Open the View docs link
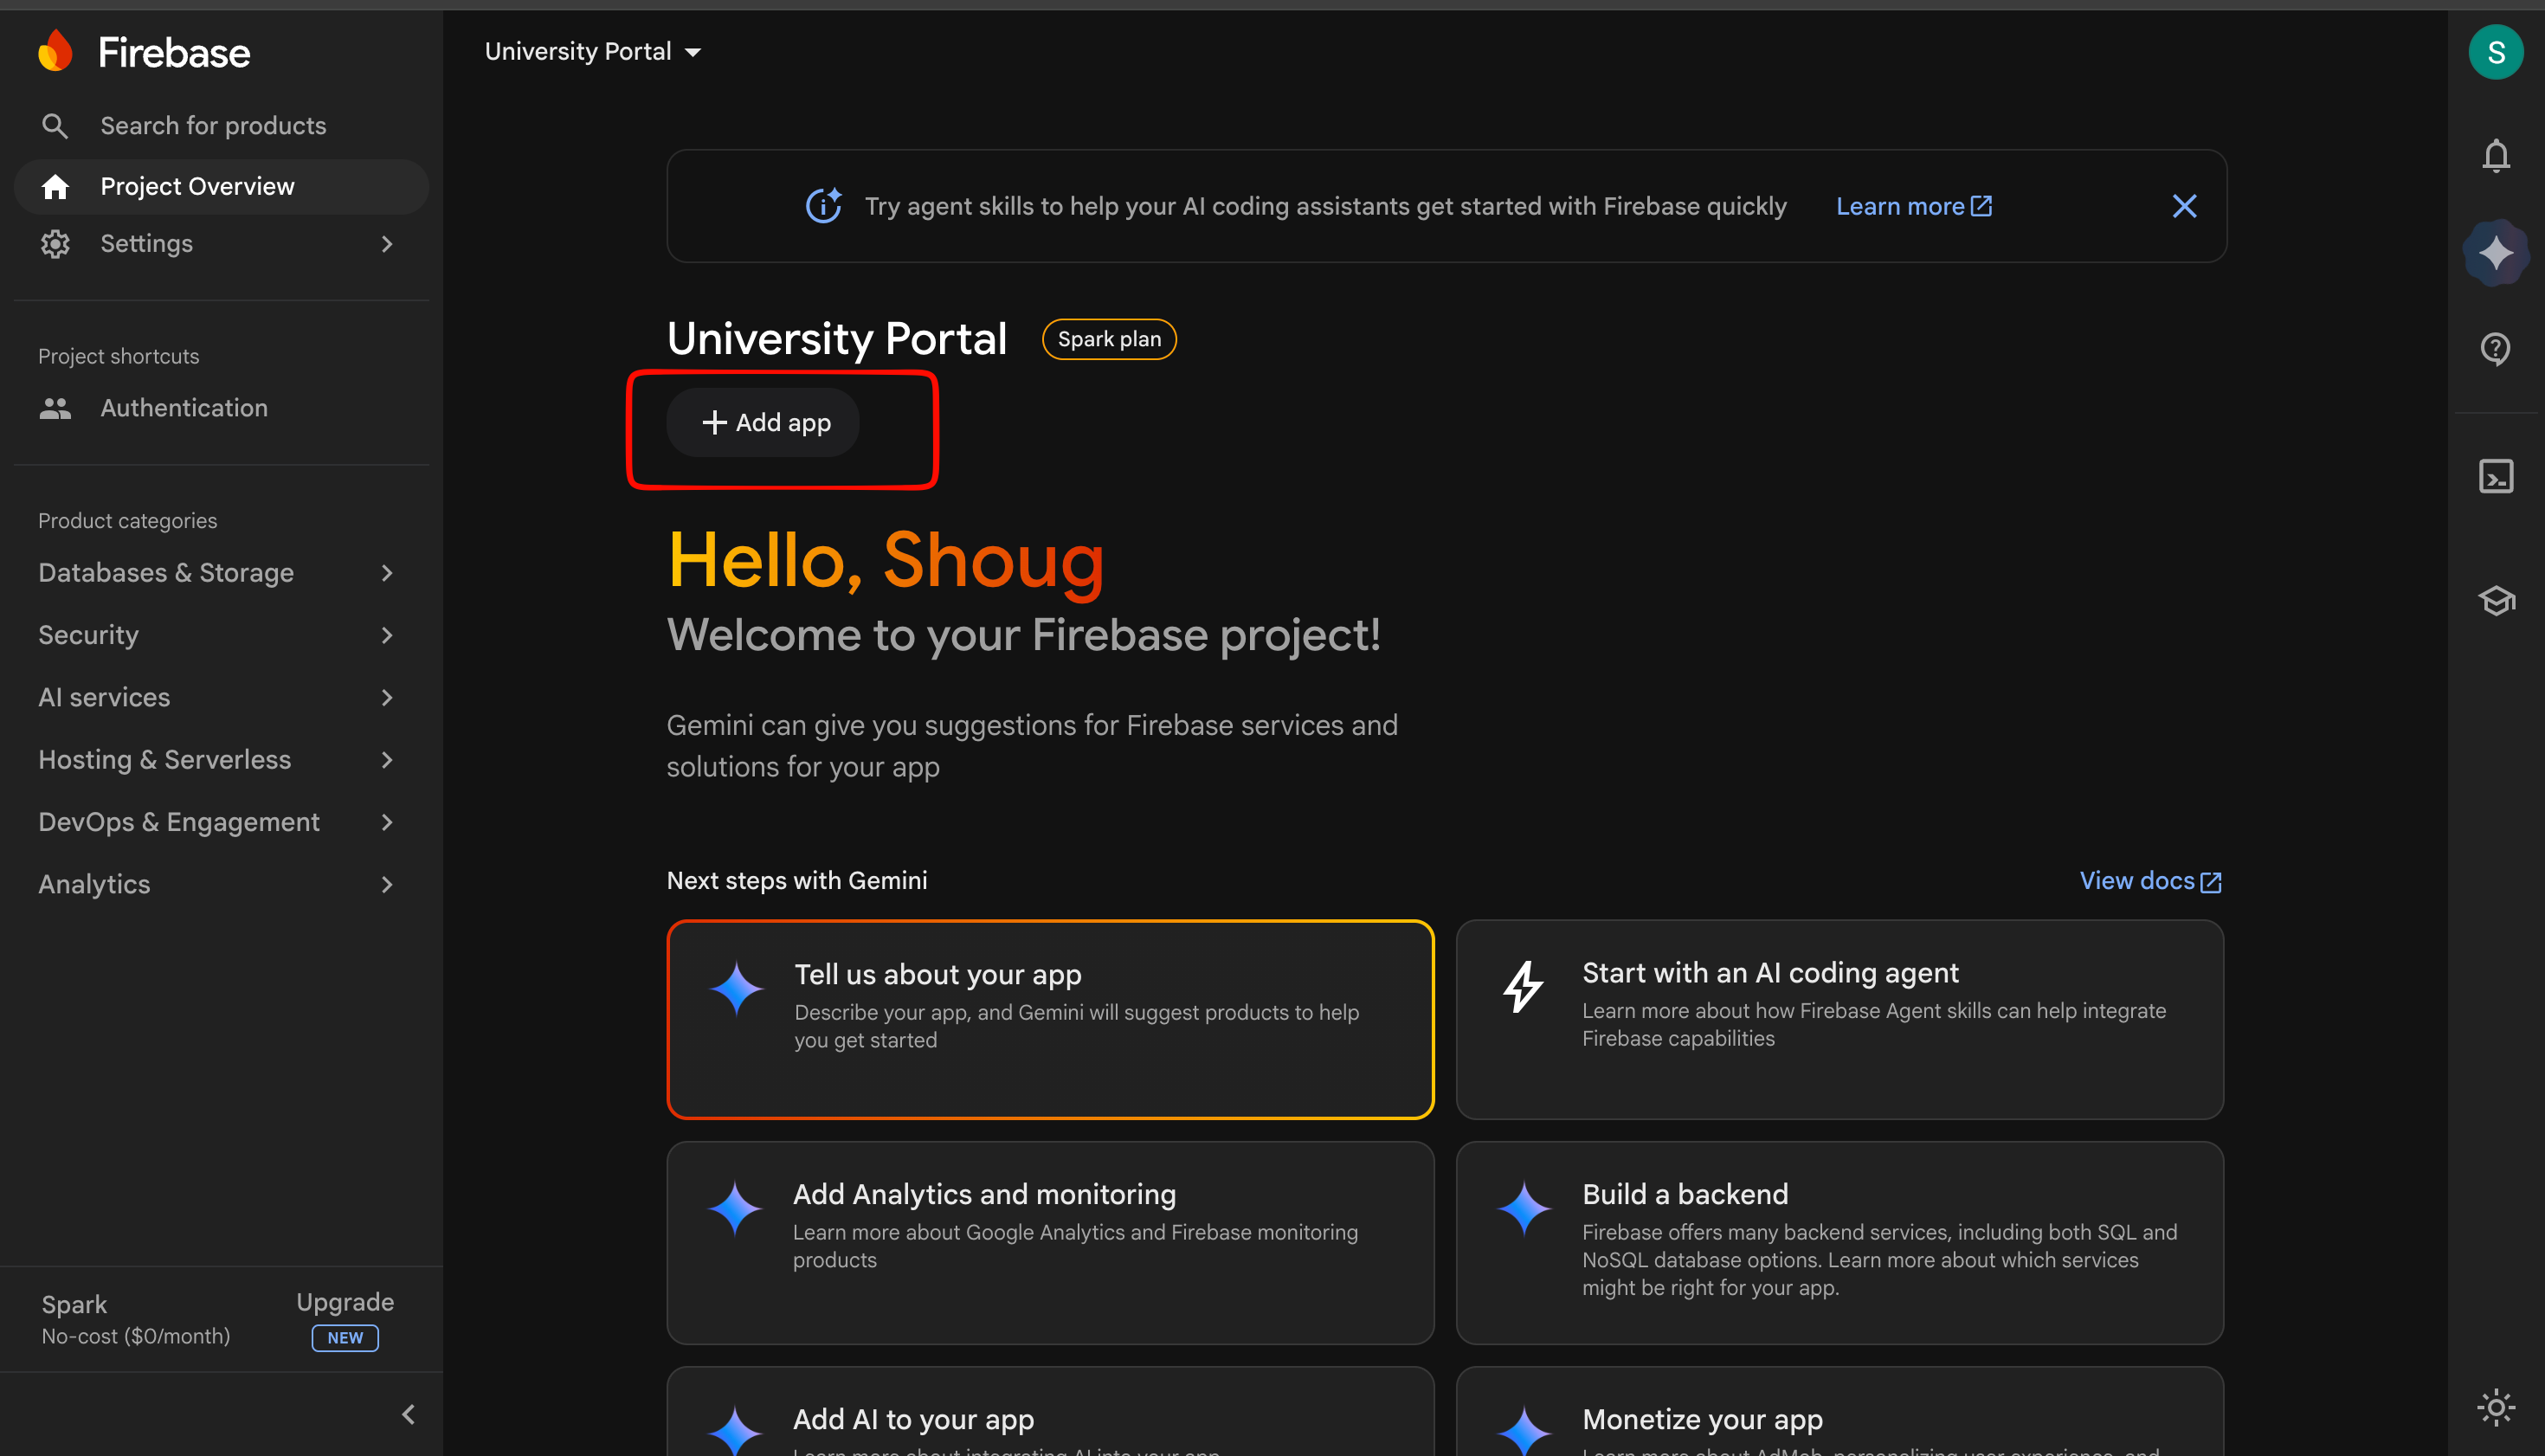2545x1456 pixels. [x=2150, y=881]
